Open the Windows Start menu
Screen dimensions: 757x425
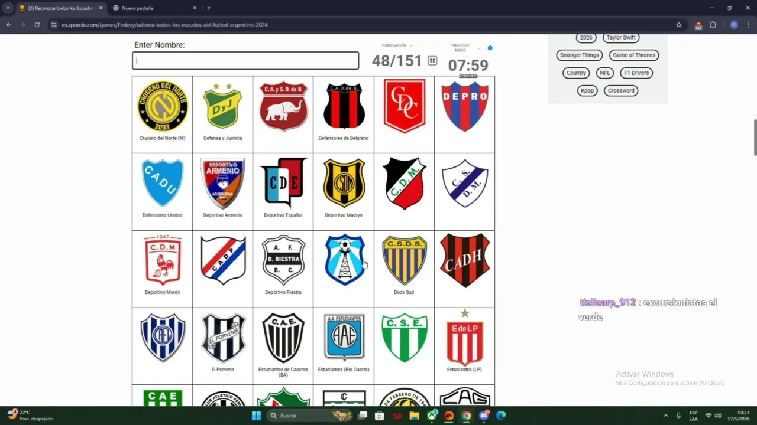click(257, 416)
